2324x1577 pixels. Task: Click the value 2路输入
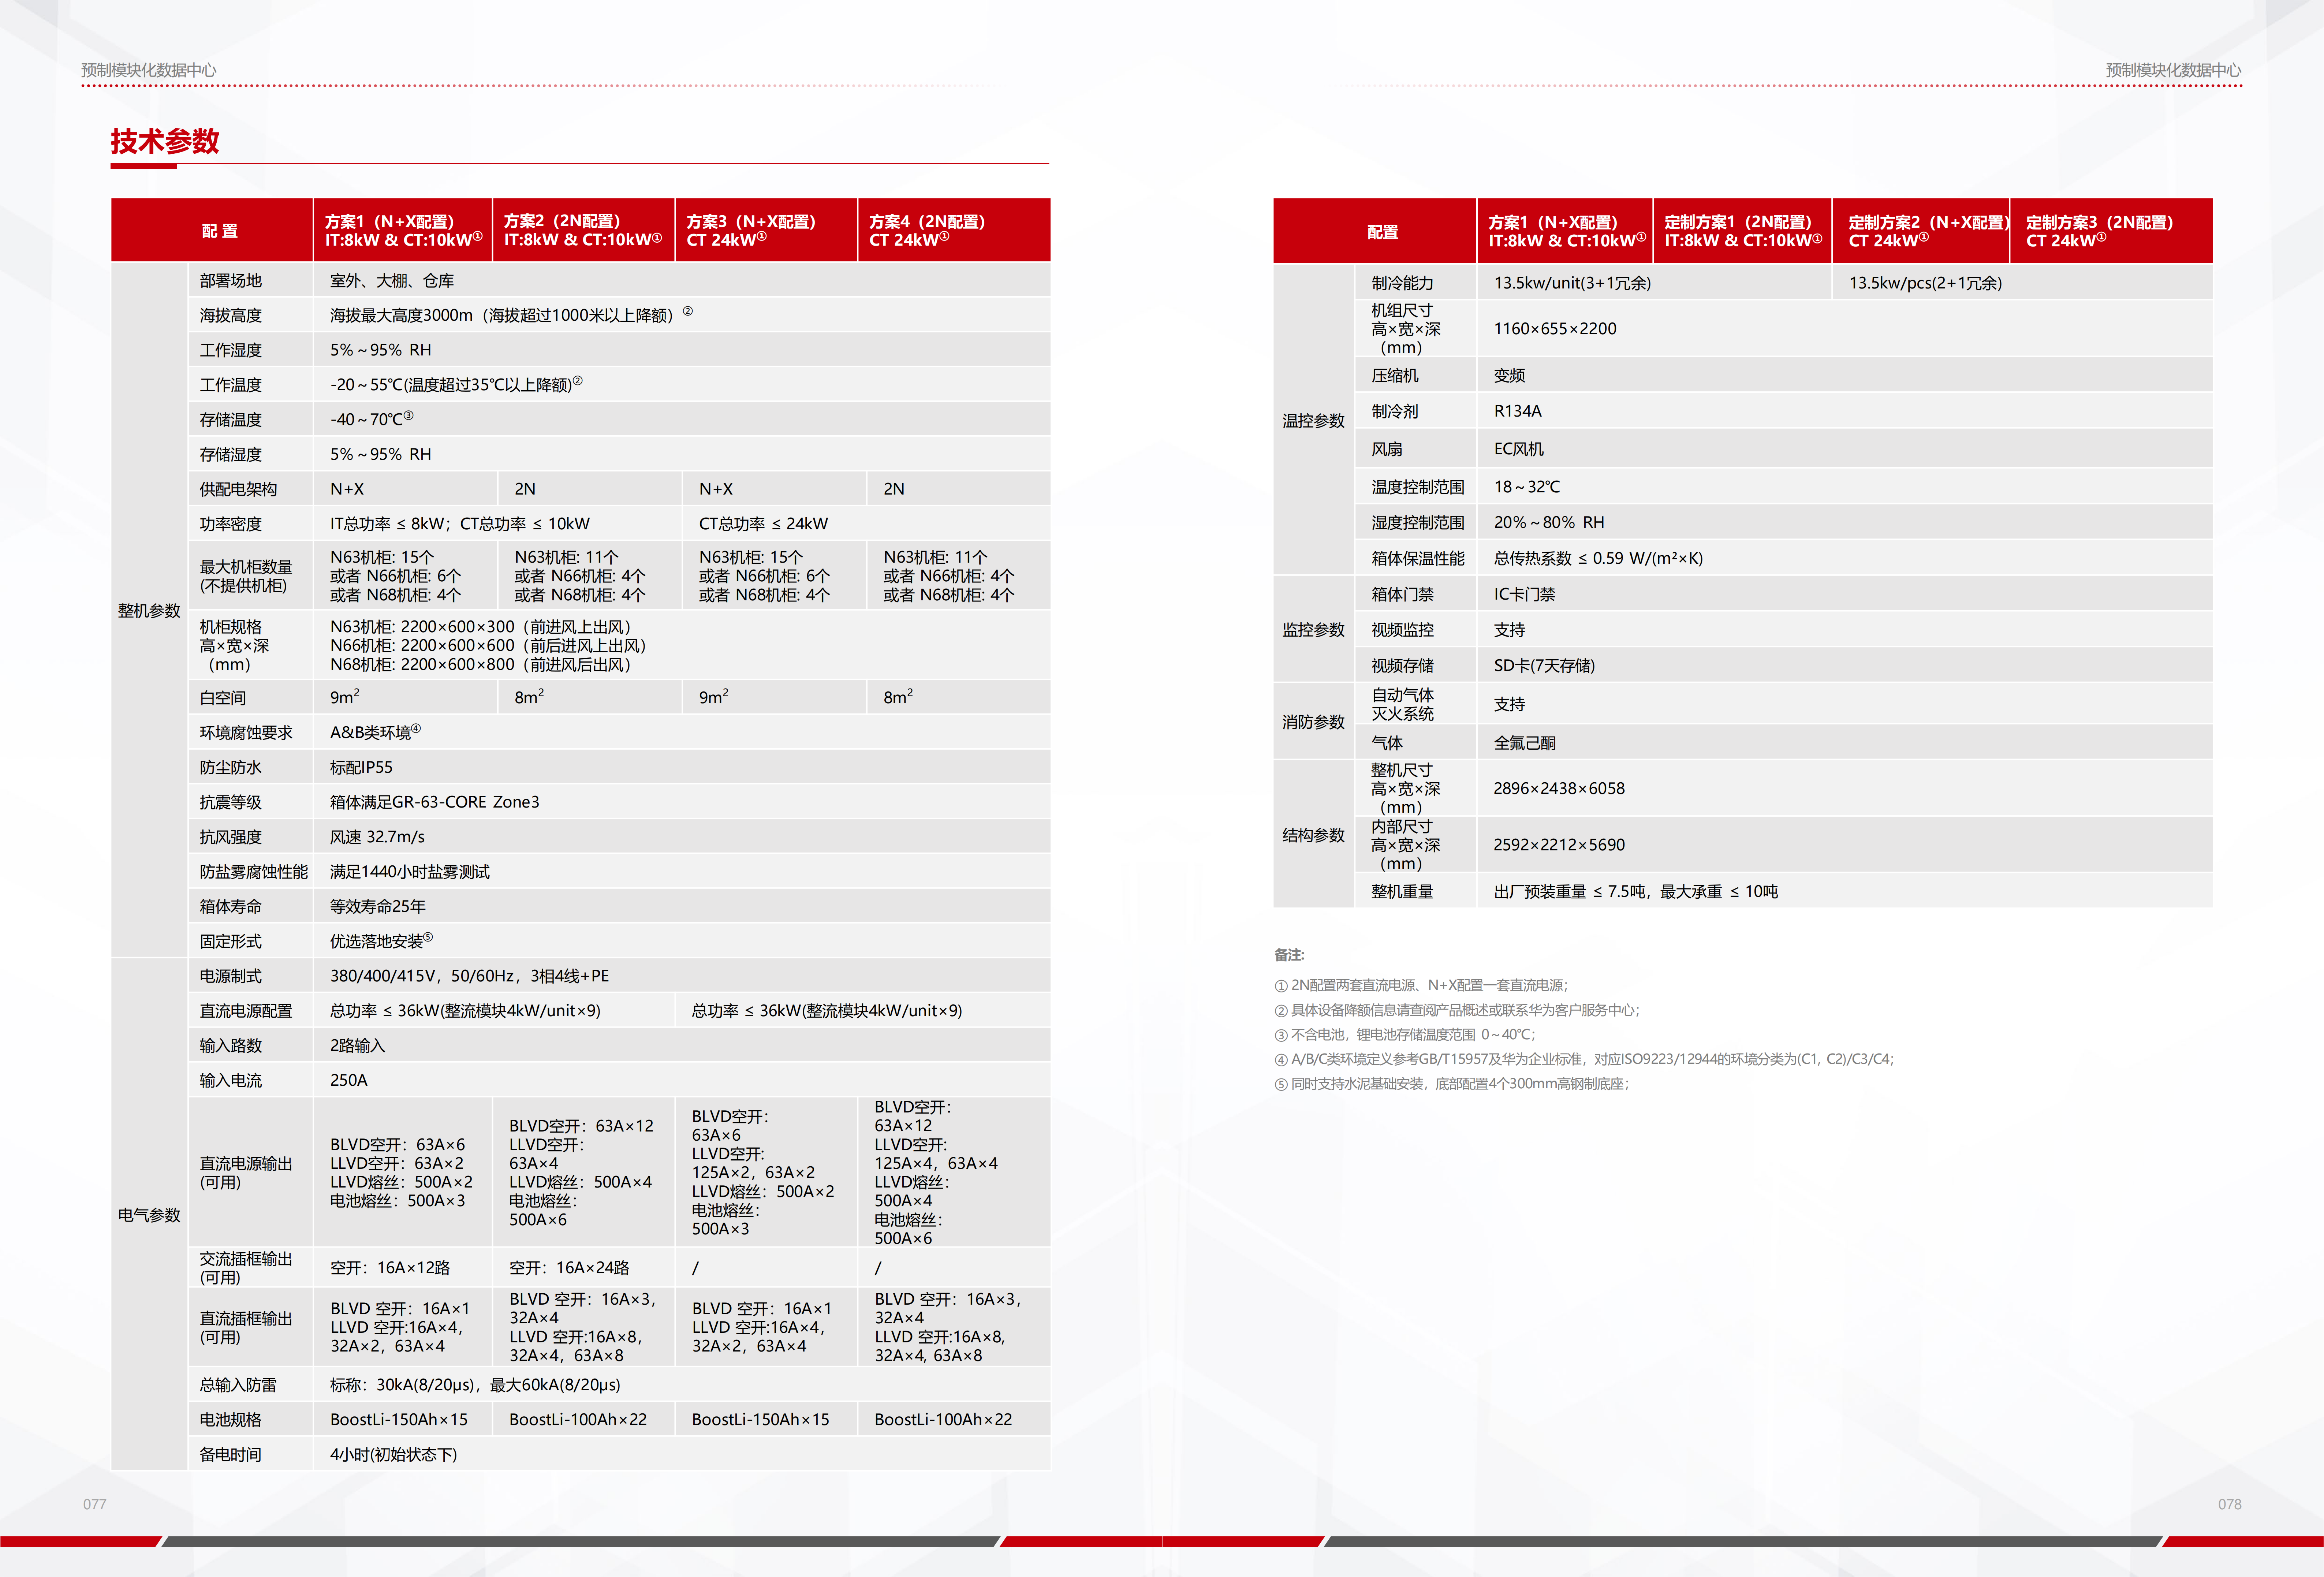358,1046
